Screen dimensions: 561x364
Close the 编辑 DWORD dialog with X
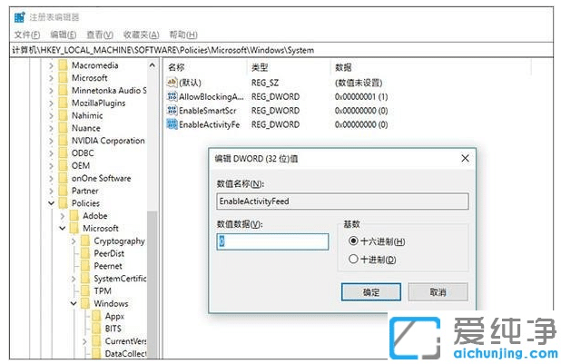pyautogui.click(x=465, y=158)
